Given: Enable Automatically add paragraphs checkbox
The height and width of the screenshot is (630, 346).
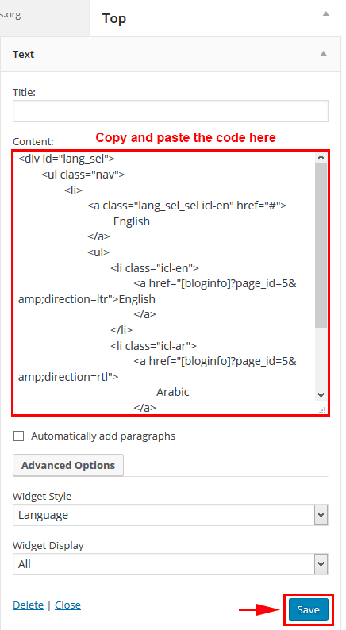Looking at the screenshot, I should tap(18, 436).
